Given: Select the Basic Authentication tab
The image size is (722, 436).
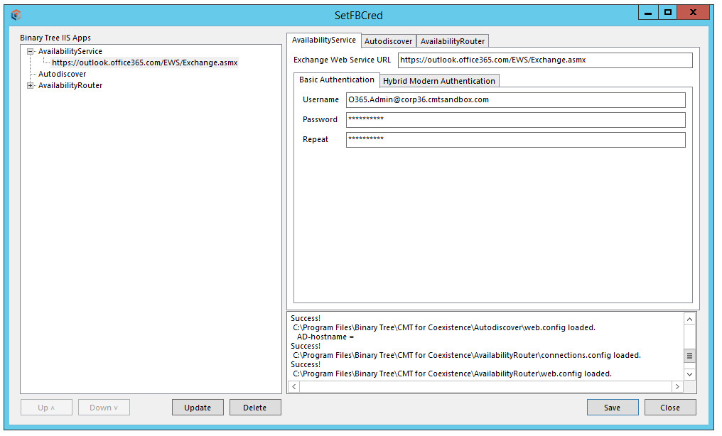Looking at the screenshot, I should point(337,80).
